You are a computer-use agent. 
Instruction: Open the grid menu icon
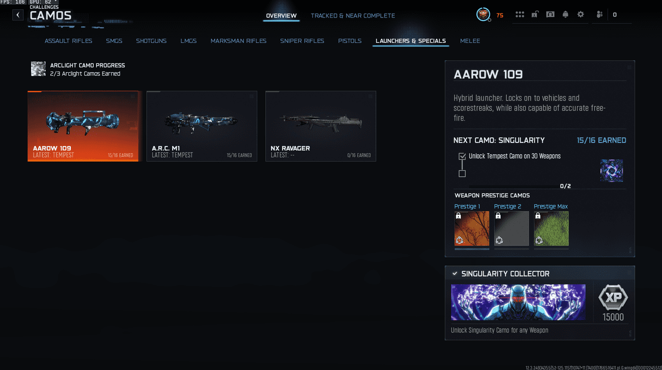coord(520,14)
